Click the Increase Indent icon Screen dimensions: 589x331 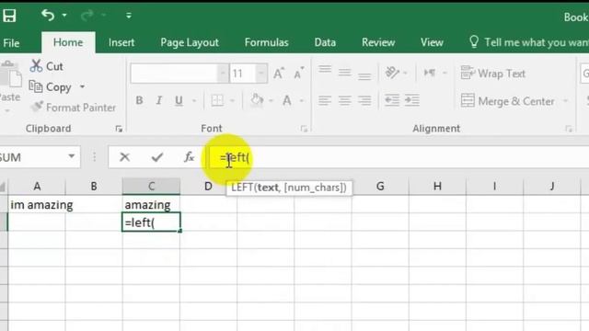(x=412, y=100)
